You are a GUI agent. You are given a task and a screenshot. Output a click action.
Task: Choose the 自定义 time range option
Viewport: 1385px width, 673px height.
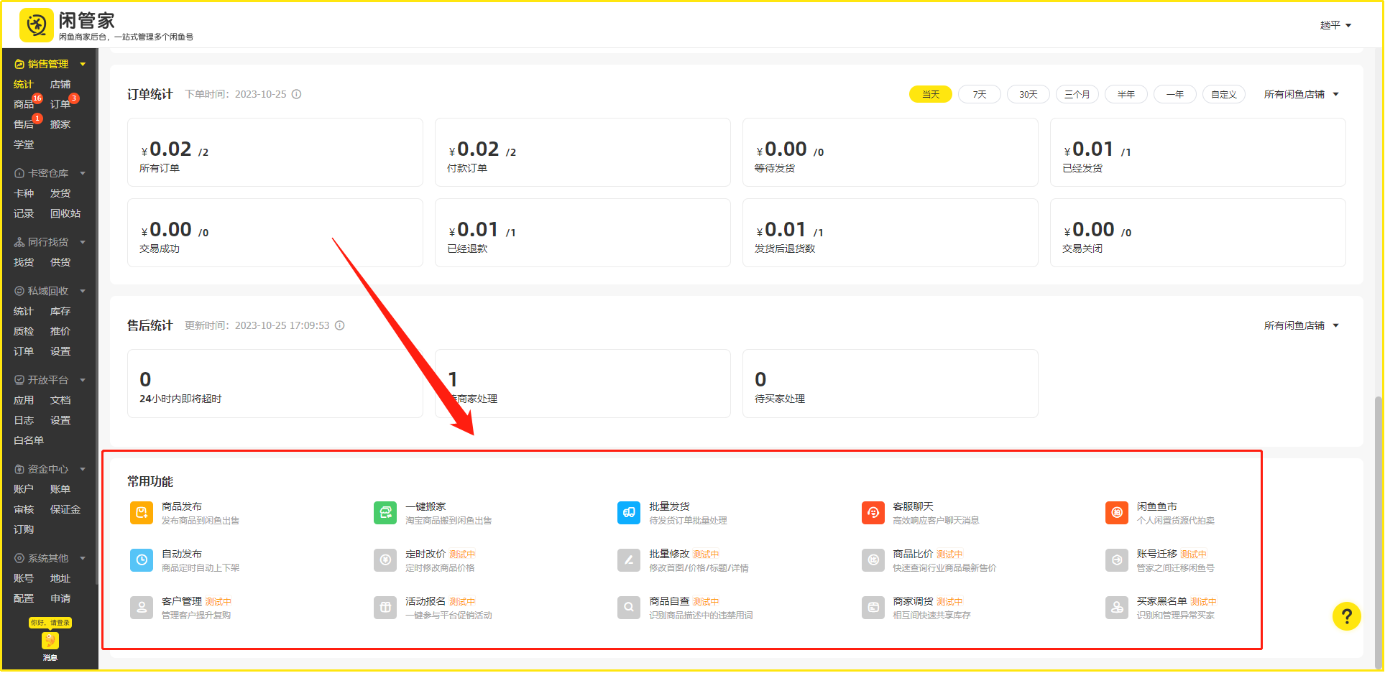pos(1223,94)
